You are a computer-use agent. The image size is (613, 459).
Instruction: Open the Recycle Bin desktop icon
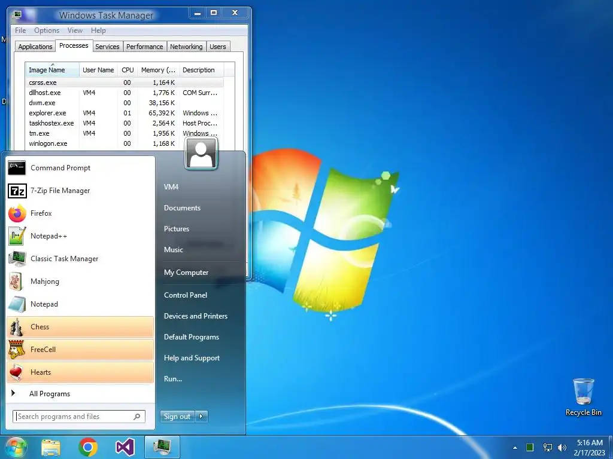point(583,397)
